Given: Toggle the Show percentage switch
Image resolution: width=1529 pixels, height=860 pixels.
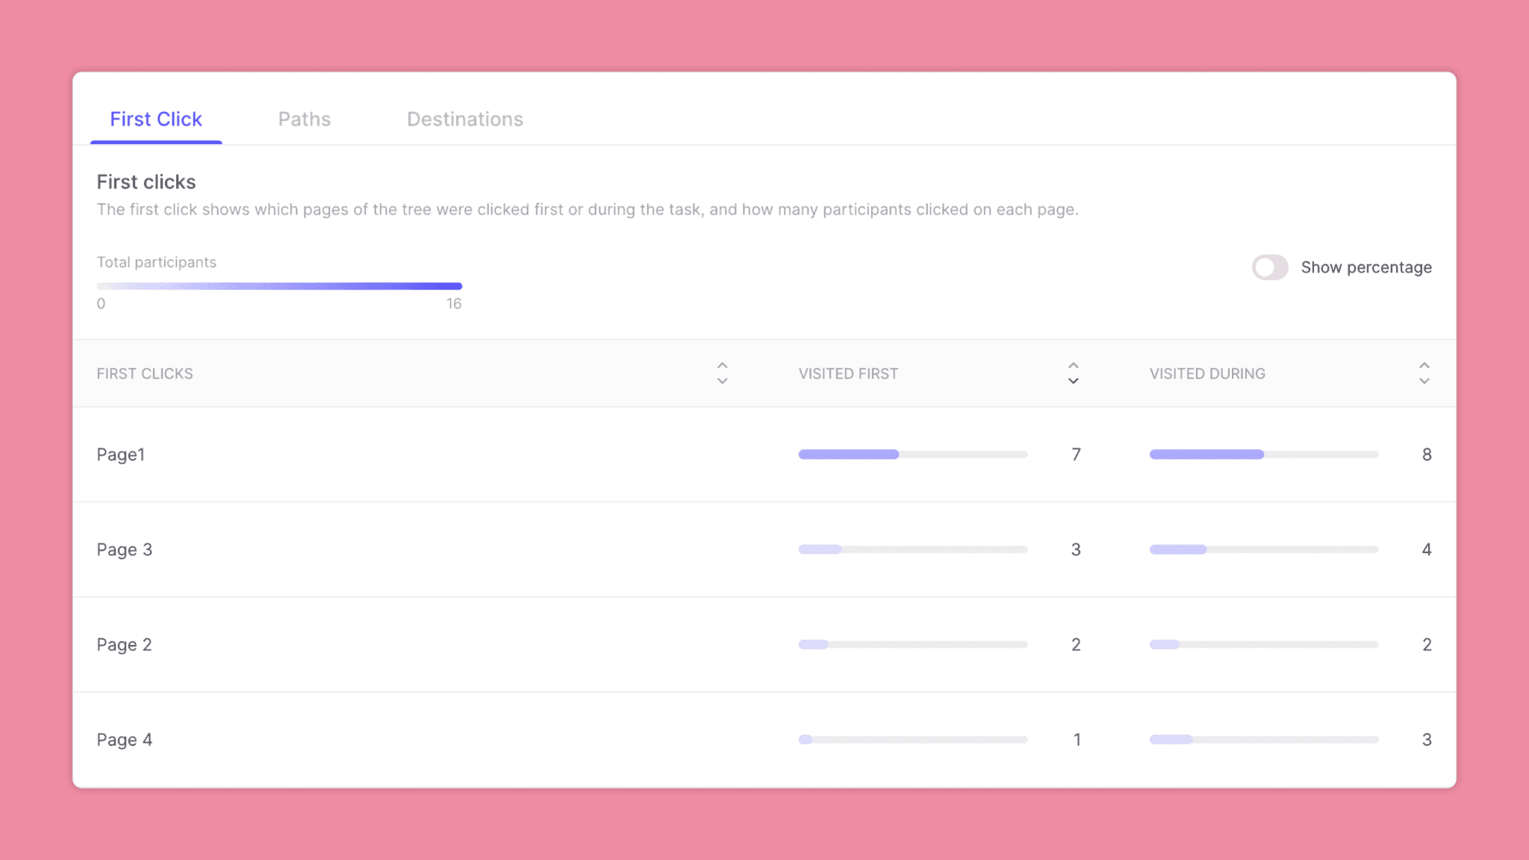Looking at the screenshot, I should 1269,267.
